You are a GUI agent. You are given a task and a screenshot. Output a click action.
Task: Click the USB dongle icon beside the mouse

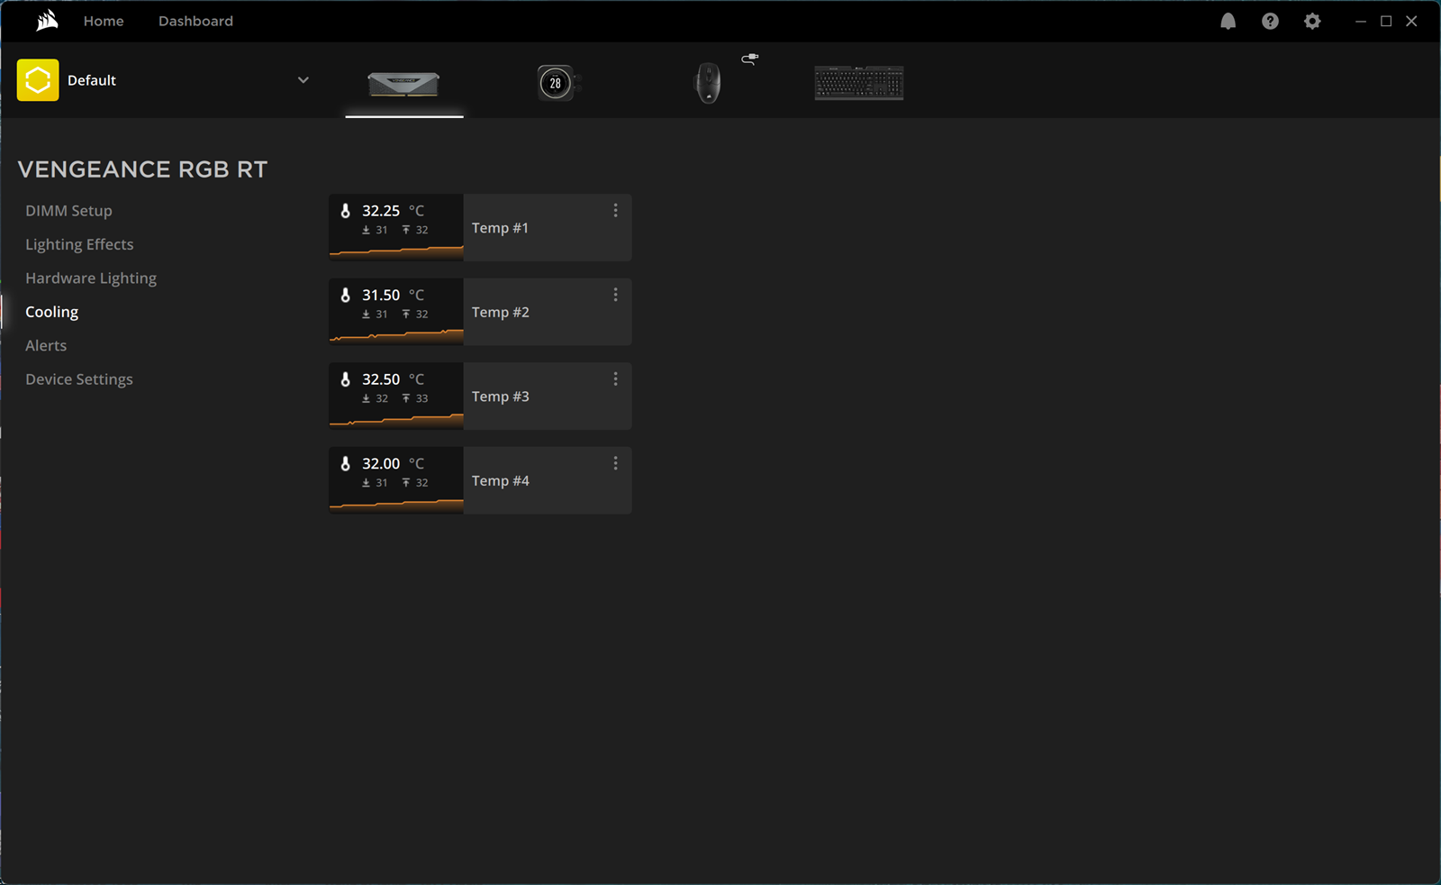tap(749, 59)
